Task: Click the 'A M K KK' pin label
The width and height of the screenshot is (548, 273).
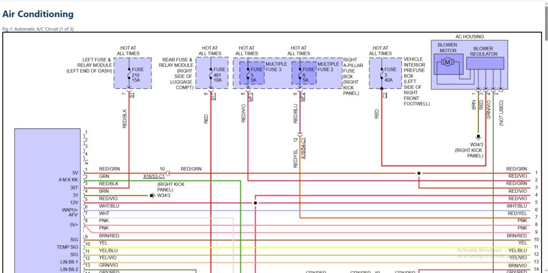Action: (68, 180)
